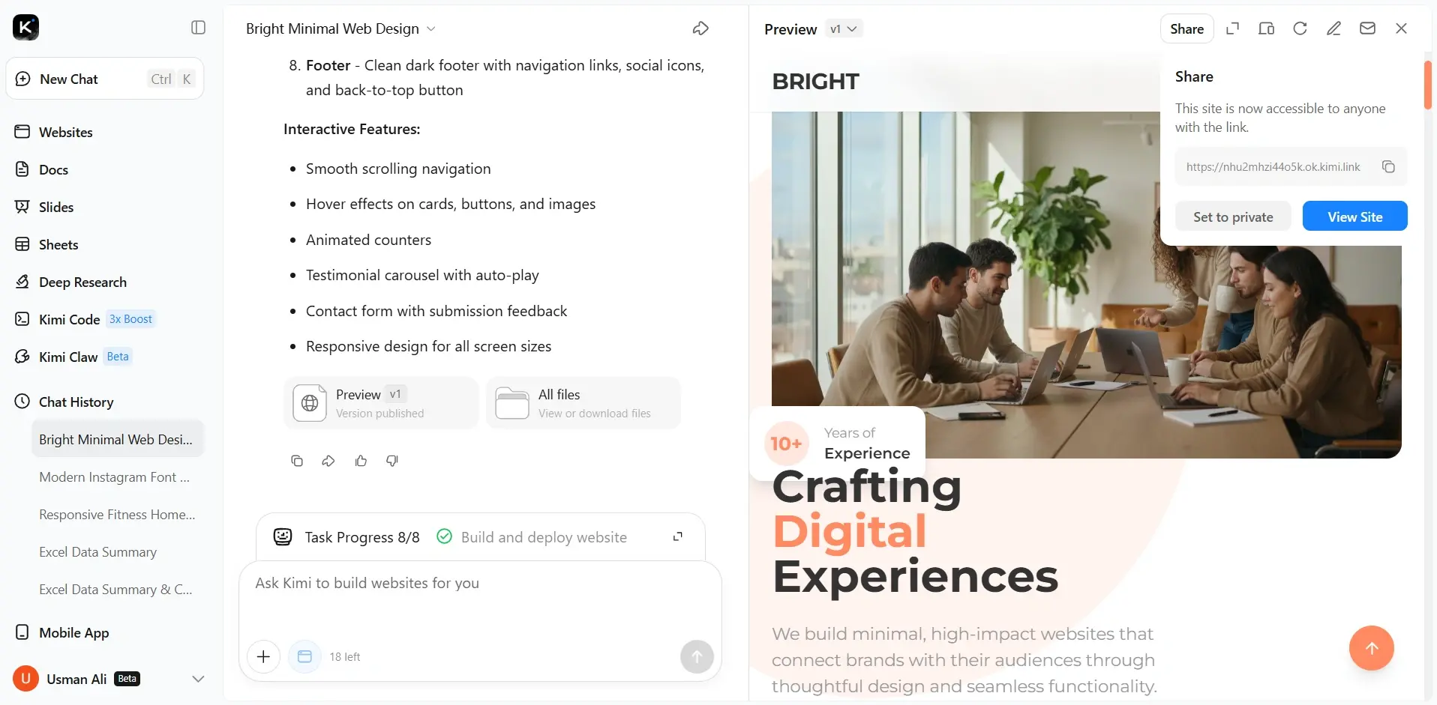Open the v1 version dropdown
This screenshot has width=1437, height=705.
(844, 29)
